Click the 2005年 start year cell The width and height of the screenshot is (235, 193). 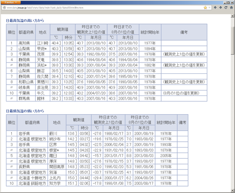point(166,156)
